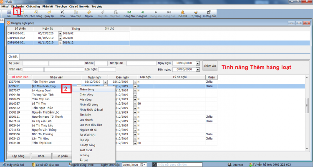Click the Thực hiện toolbar icon
The height and width of the screenshot is (167, 313).
pos(116,12)
